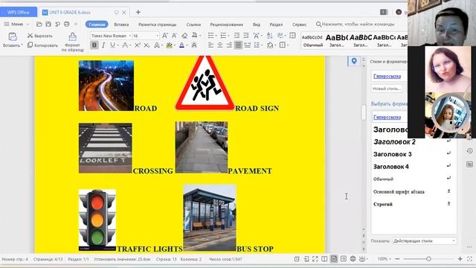Increase paragraph indent

click(x=246, y=36)
